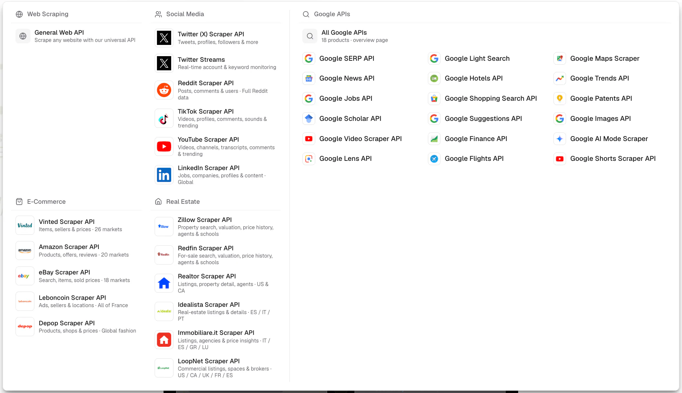Click the Google Trends API chart icon
Image resolution: width=682 pixels, height=393 pixels.
click(560, 78)
